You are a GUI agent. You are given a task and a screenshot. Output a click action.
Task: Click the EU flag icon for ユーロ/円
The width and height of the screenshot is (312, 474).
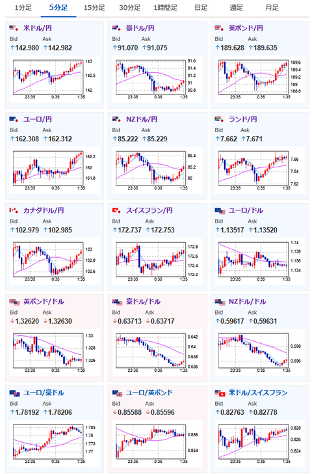14,119
